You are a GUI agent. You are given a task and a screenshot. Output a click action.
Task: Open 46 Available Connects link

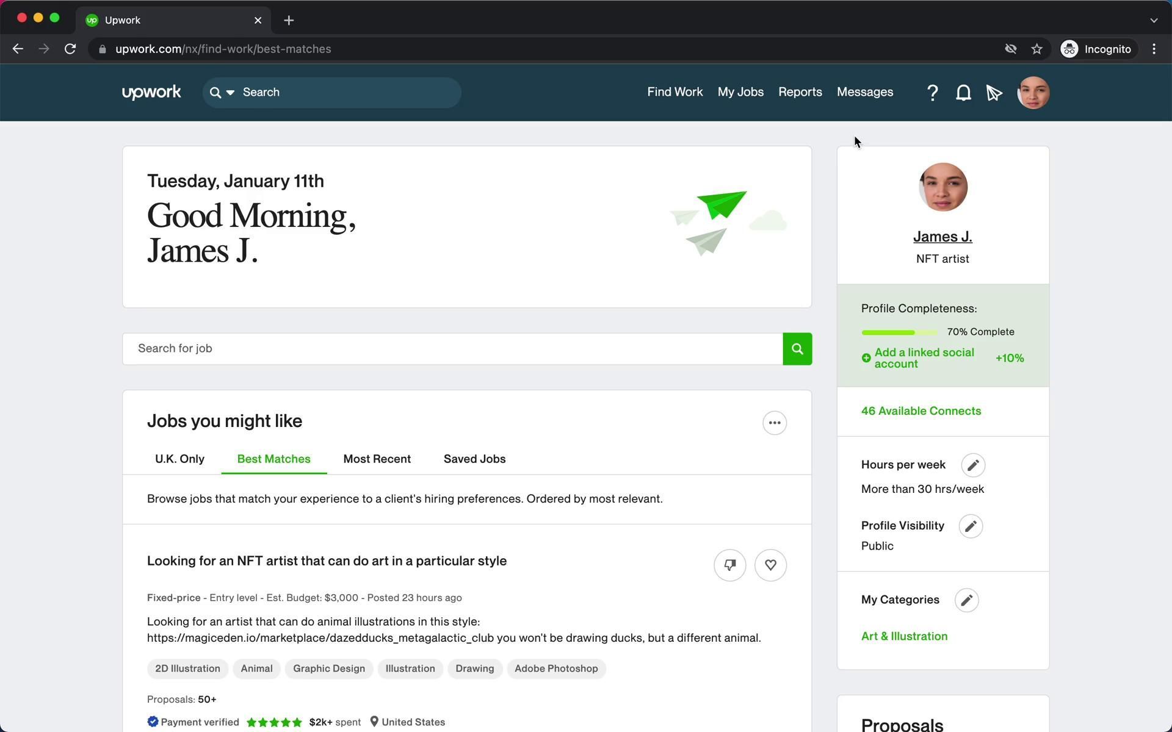click(921, 411)
